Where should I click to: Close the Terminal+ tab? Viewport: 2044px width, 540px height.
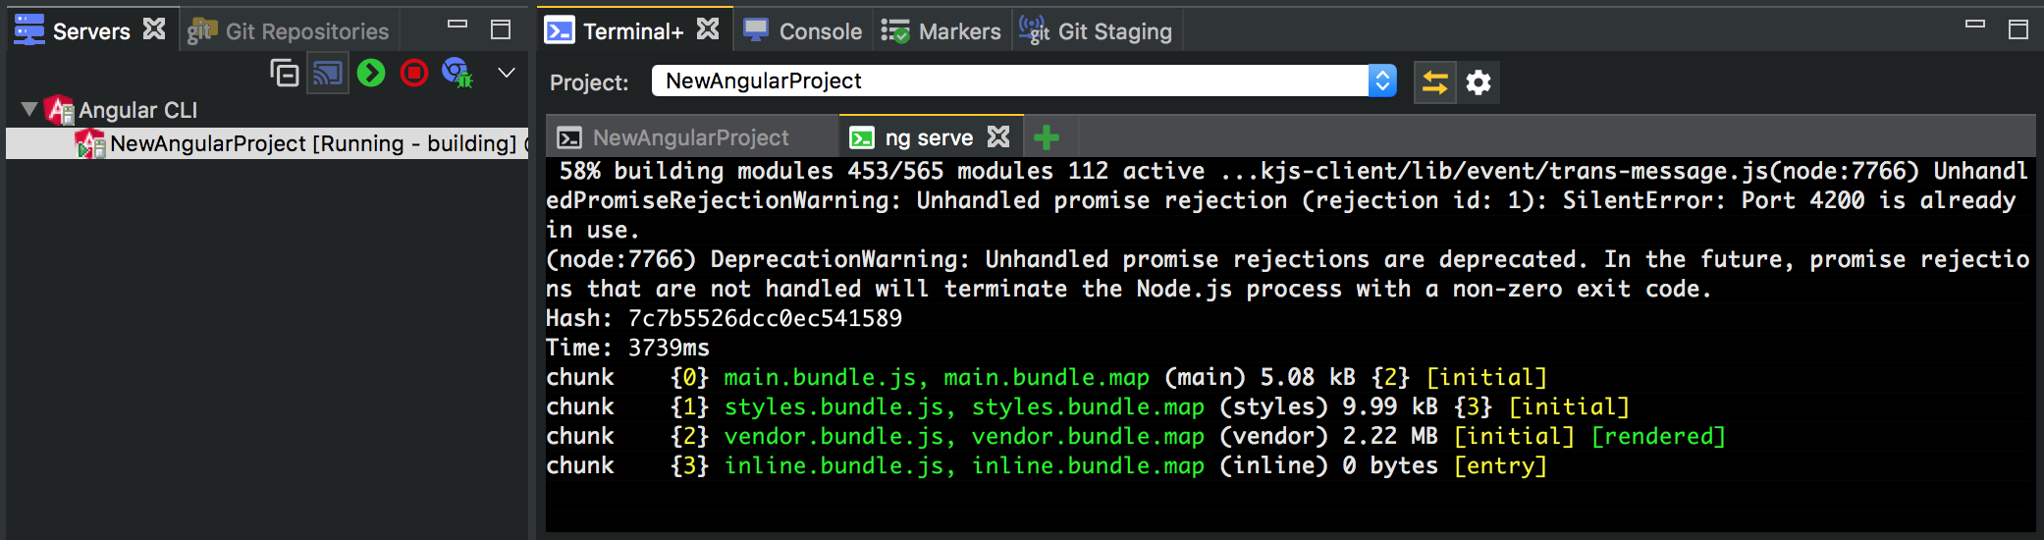click(x=708, y=29)
